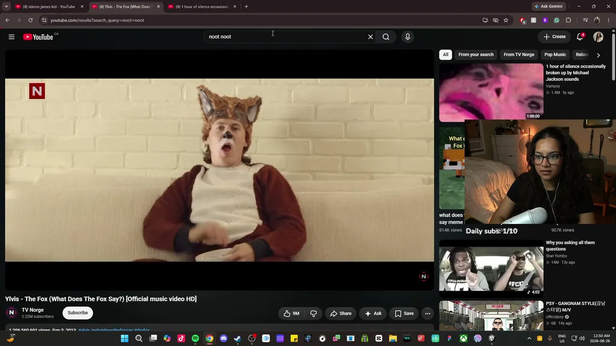This screenshot has width=616, height=346.
Task: Open the TV Norge channel name link
Action: pyautogui.click(x=33, y=310)
